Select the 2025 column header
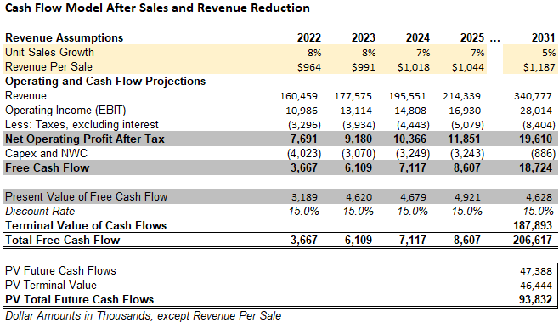 [x=472, y=37]
